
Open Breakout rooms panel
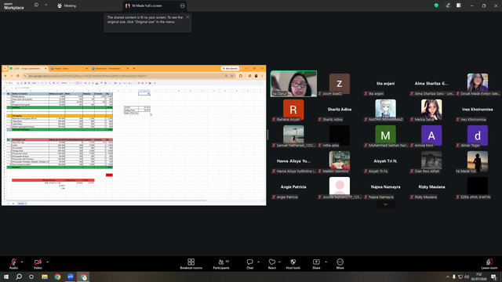pyautogui.click(x=191, y=264)
